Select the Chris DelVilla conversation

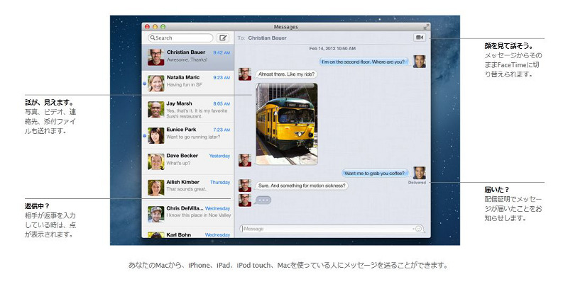pos(188,214)
